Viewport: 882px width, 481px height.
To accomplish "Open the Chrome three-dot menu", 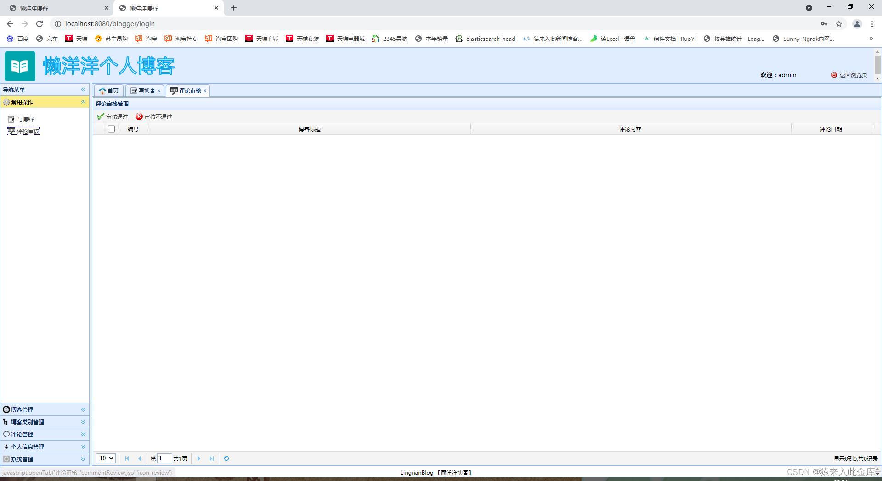I will (872, 24).
